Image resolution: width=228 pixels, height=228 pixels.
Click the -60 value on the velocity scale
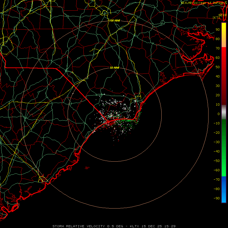(x=217, y=170)
